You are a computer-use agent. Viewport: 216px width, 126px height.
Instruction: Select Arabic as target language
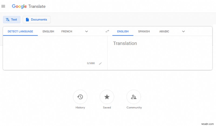tap(164, 31)
